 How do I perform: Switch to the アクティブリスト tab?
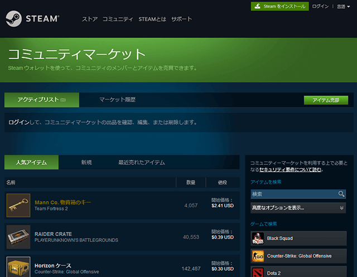tap(42, 100)
